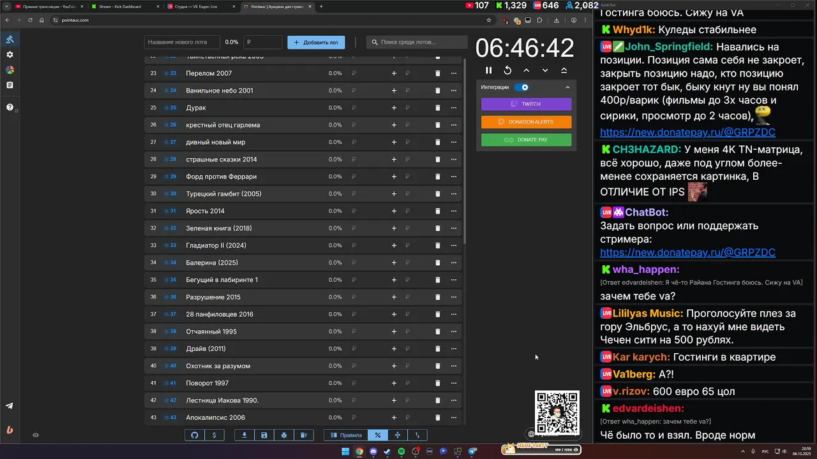Connect the Donate Pay integration
Screen dimensions: 817x459
point(527,140)
